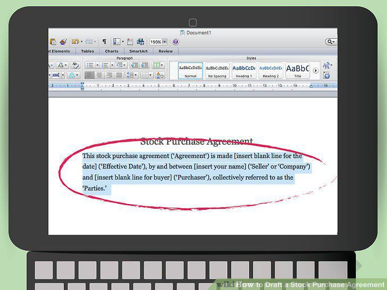Image resolution: width=387 pixels, height=290 pixels.
Task: Expand the highlight color dropdown arrow
Action: coord(63,75)
